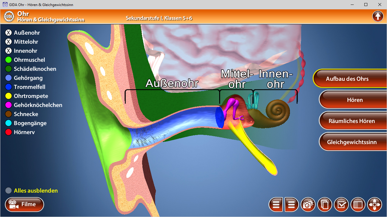Viewport: 387px width, 217px height.
Task: Click the copy pages icon
Action: coord(325,205)
